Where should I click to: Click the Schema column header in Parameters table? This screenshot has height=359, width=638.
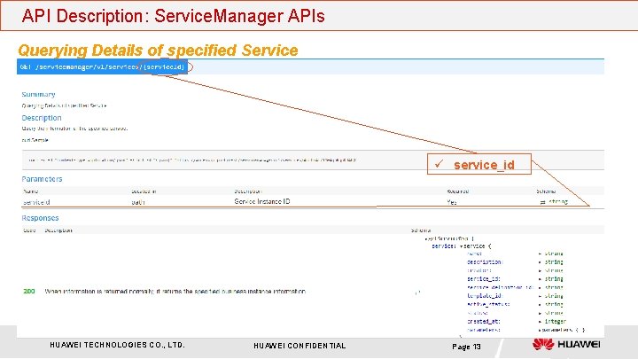[546, 191]
